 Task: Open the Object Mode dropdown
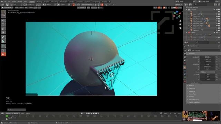[7, 8]
